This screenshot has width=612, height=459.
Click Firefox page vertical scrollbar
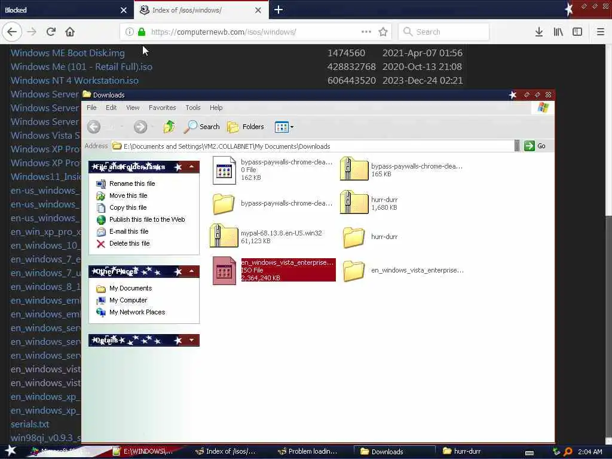(x=608, y=244)
